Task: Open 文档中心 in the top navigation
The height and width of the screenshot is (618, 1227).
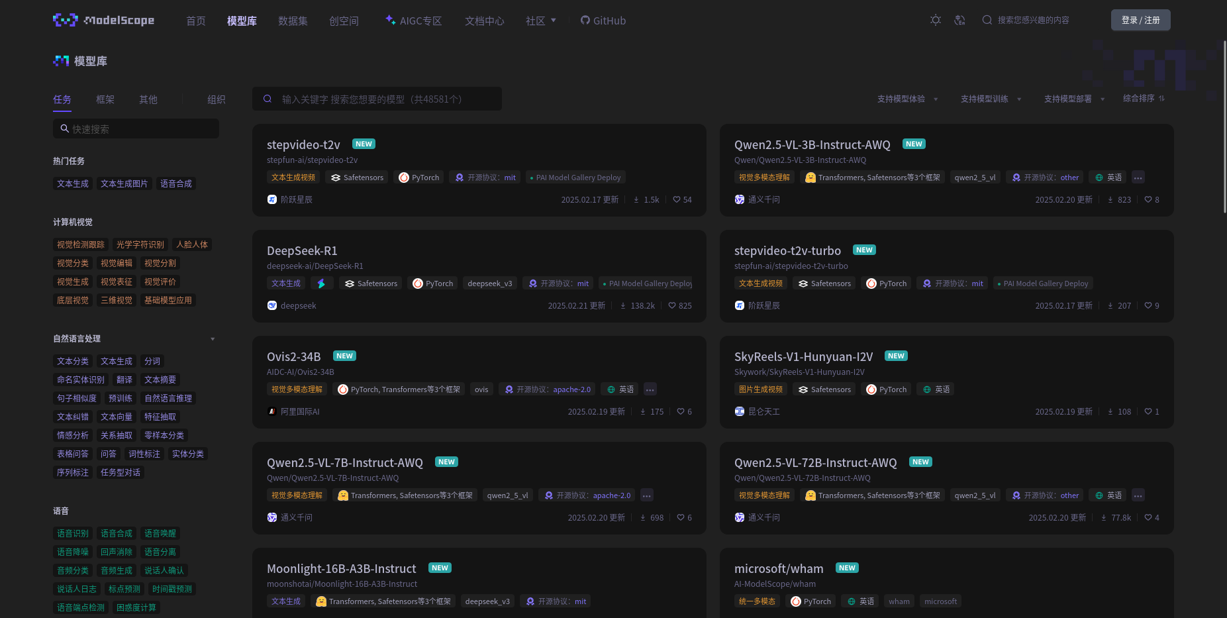Action: [485, 21]
